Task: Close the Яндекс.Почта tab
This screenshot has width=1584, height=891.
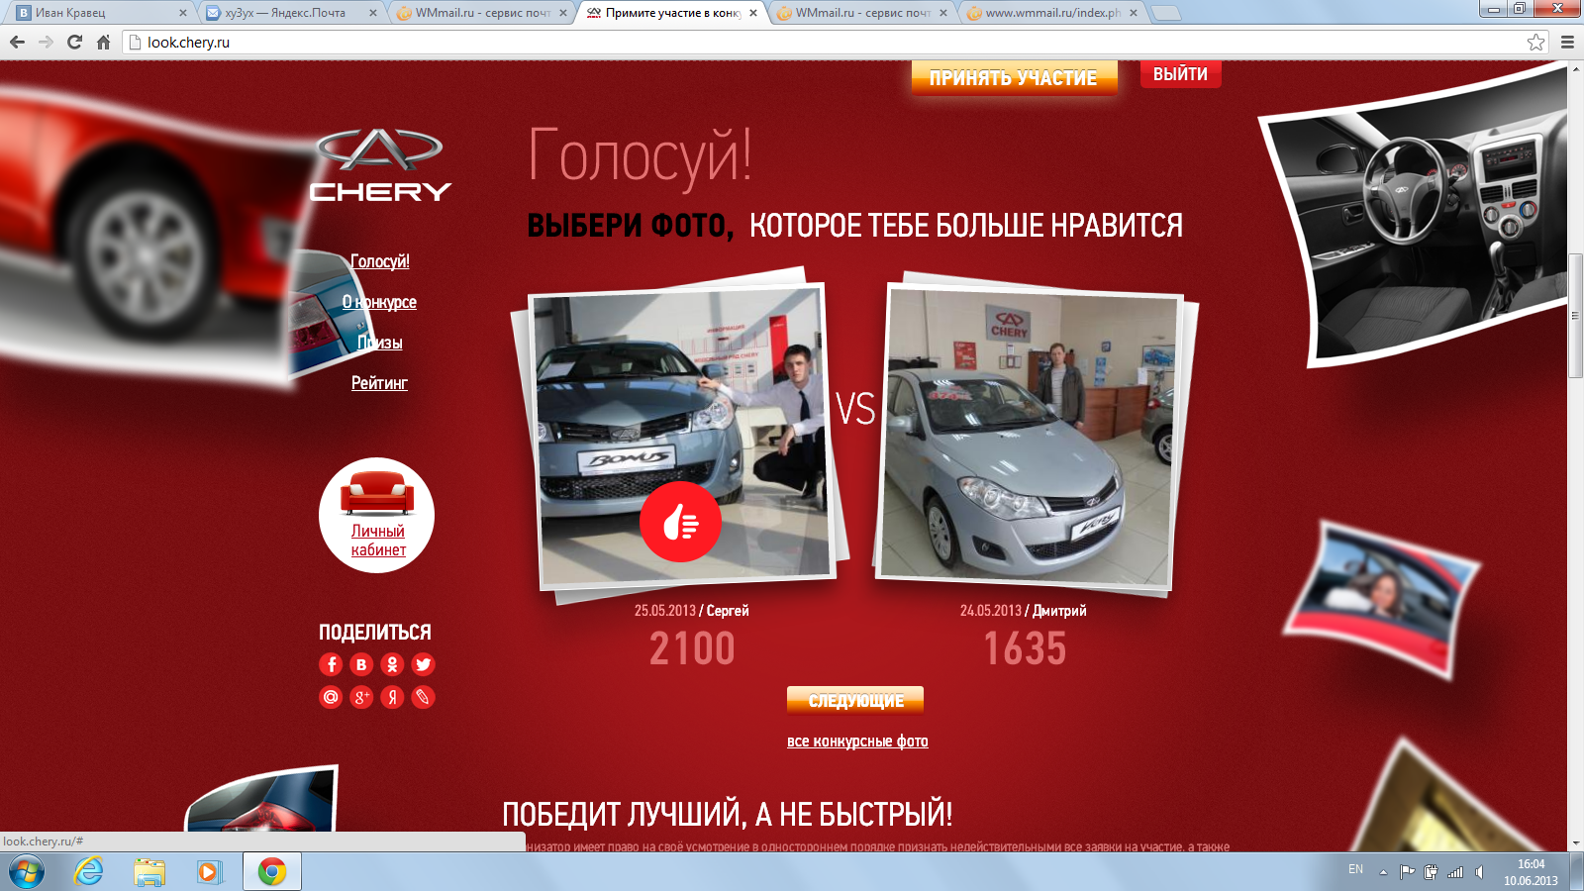Action: pos(373,13)
